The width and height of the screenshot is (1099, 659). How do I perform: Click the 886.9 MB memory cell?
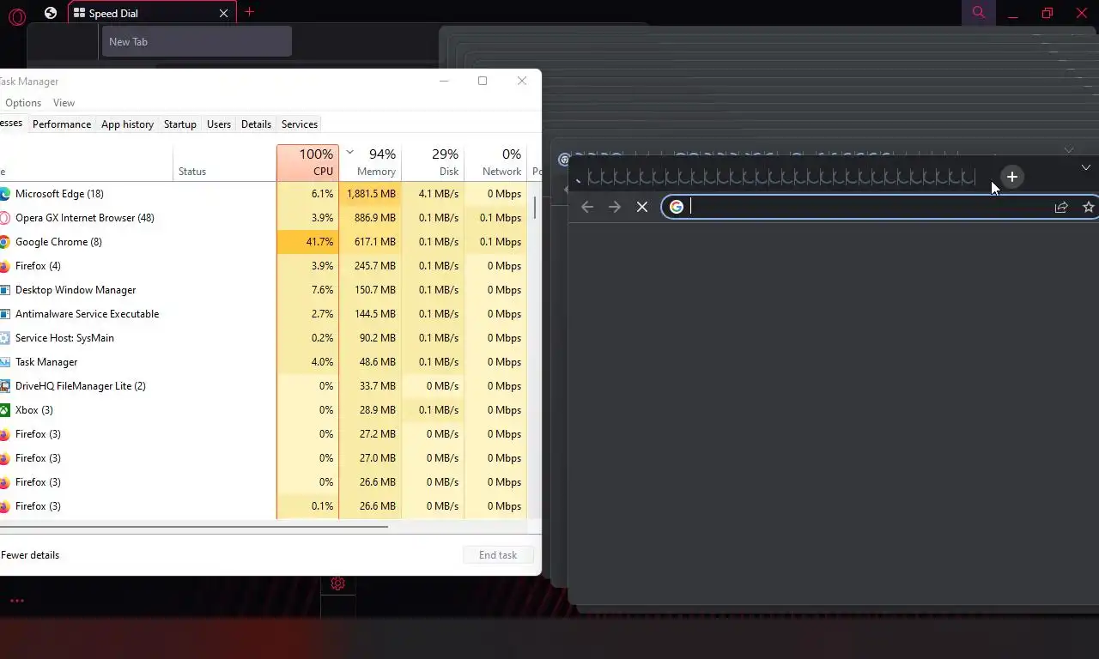[370, 218]
